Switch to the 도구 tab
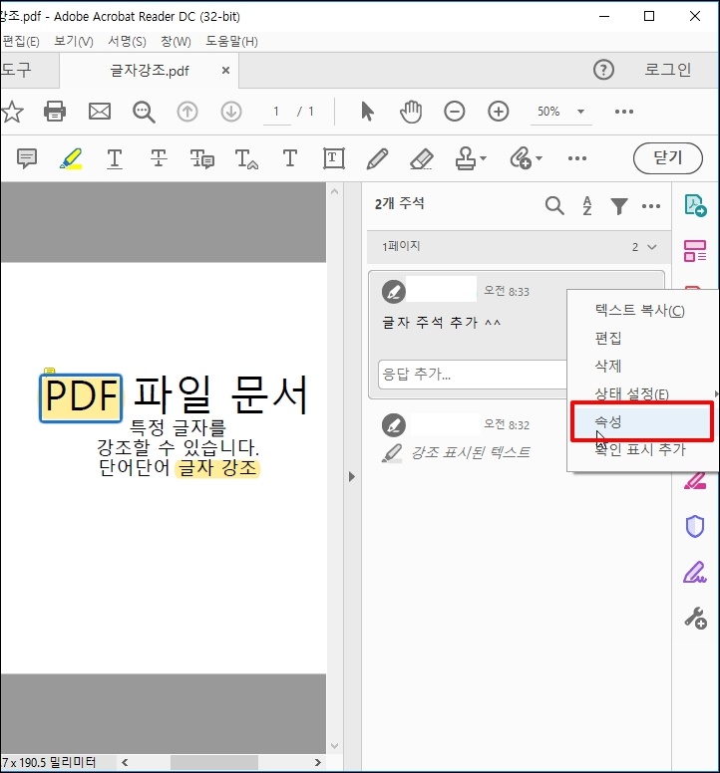 coord(29,70)
